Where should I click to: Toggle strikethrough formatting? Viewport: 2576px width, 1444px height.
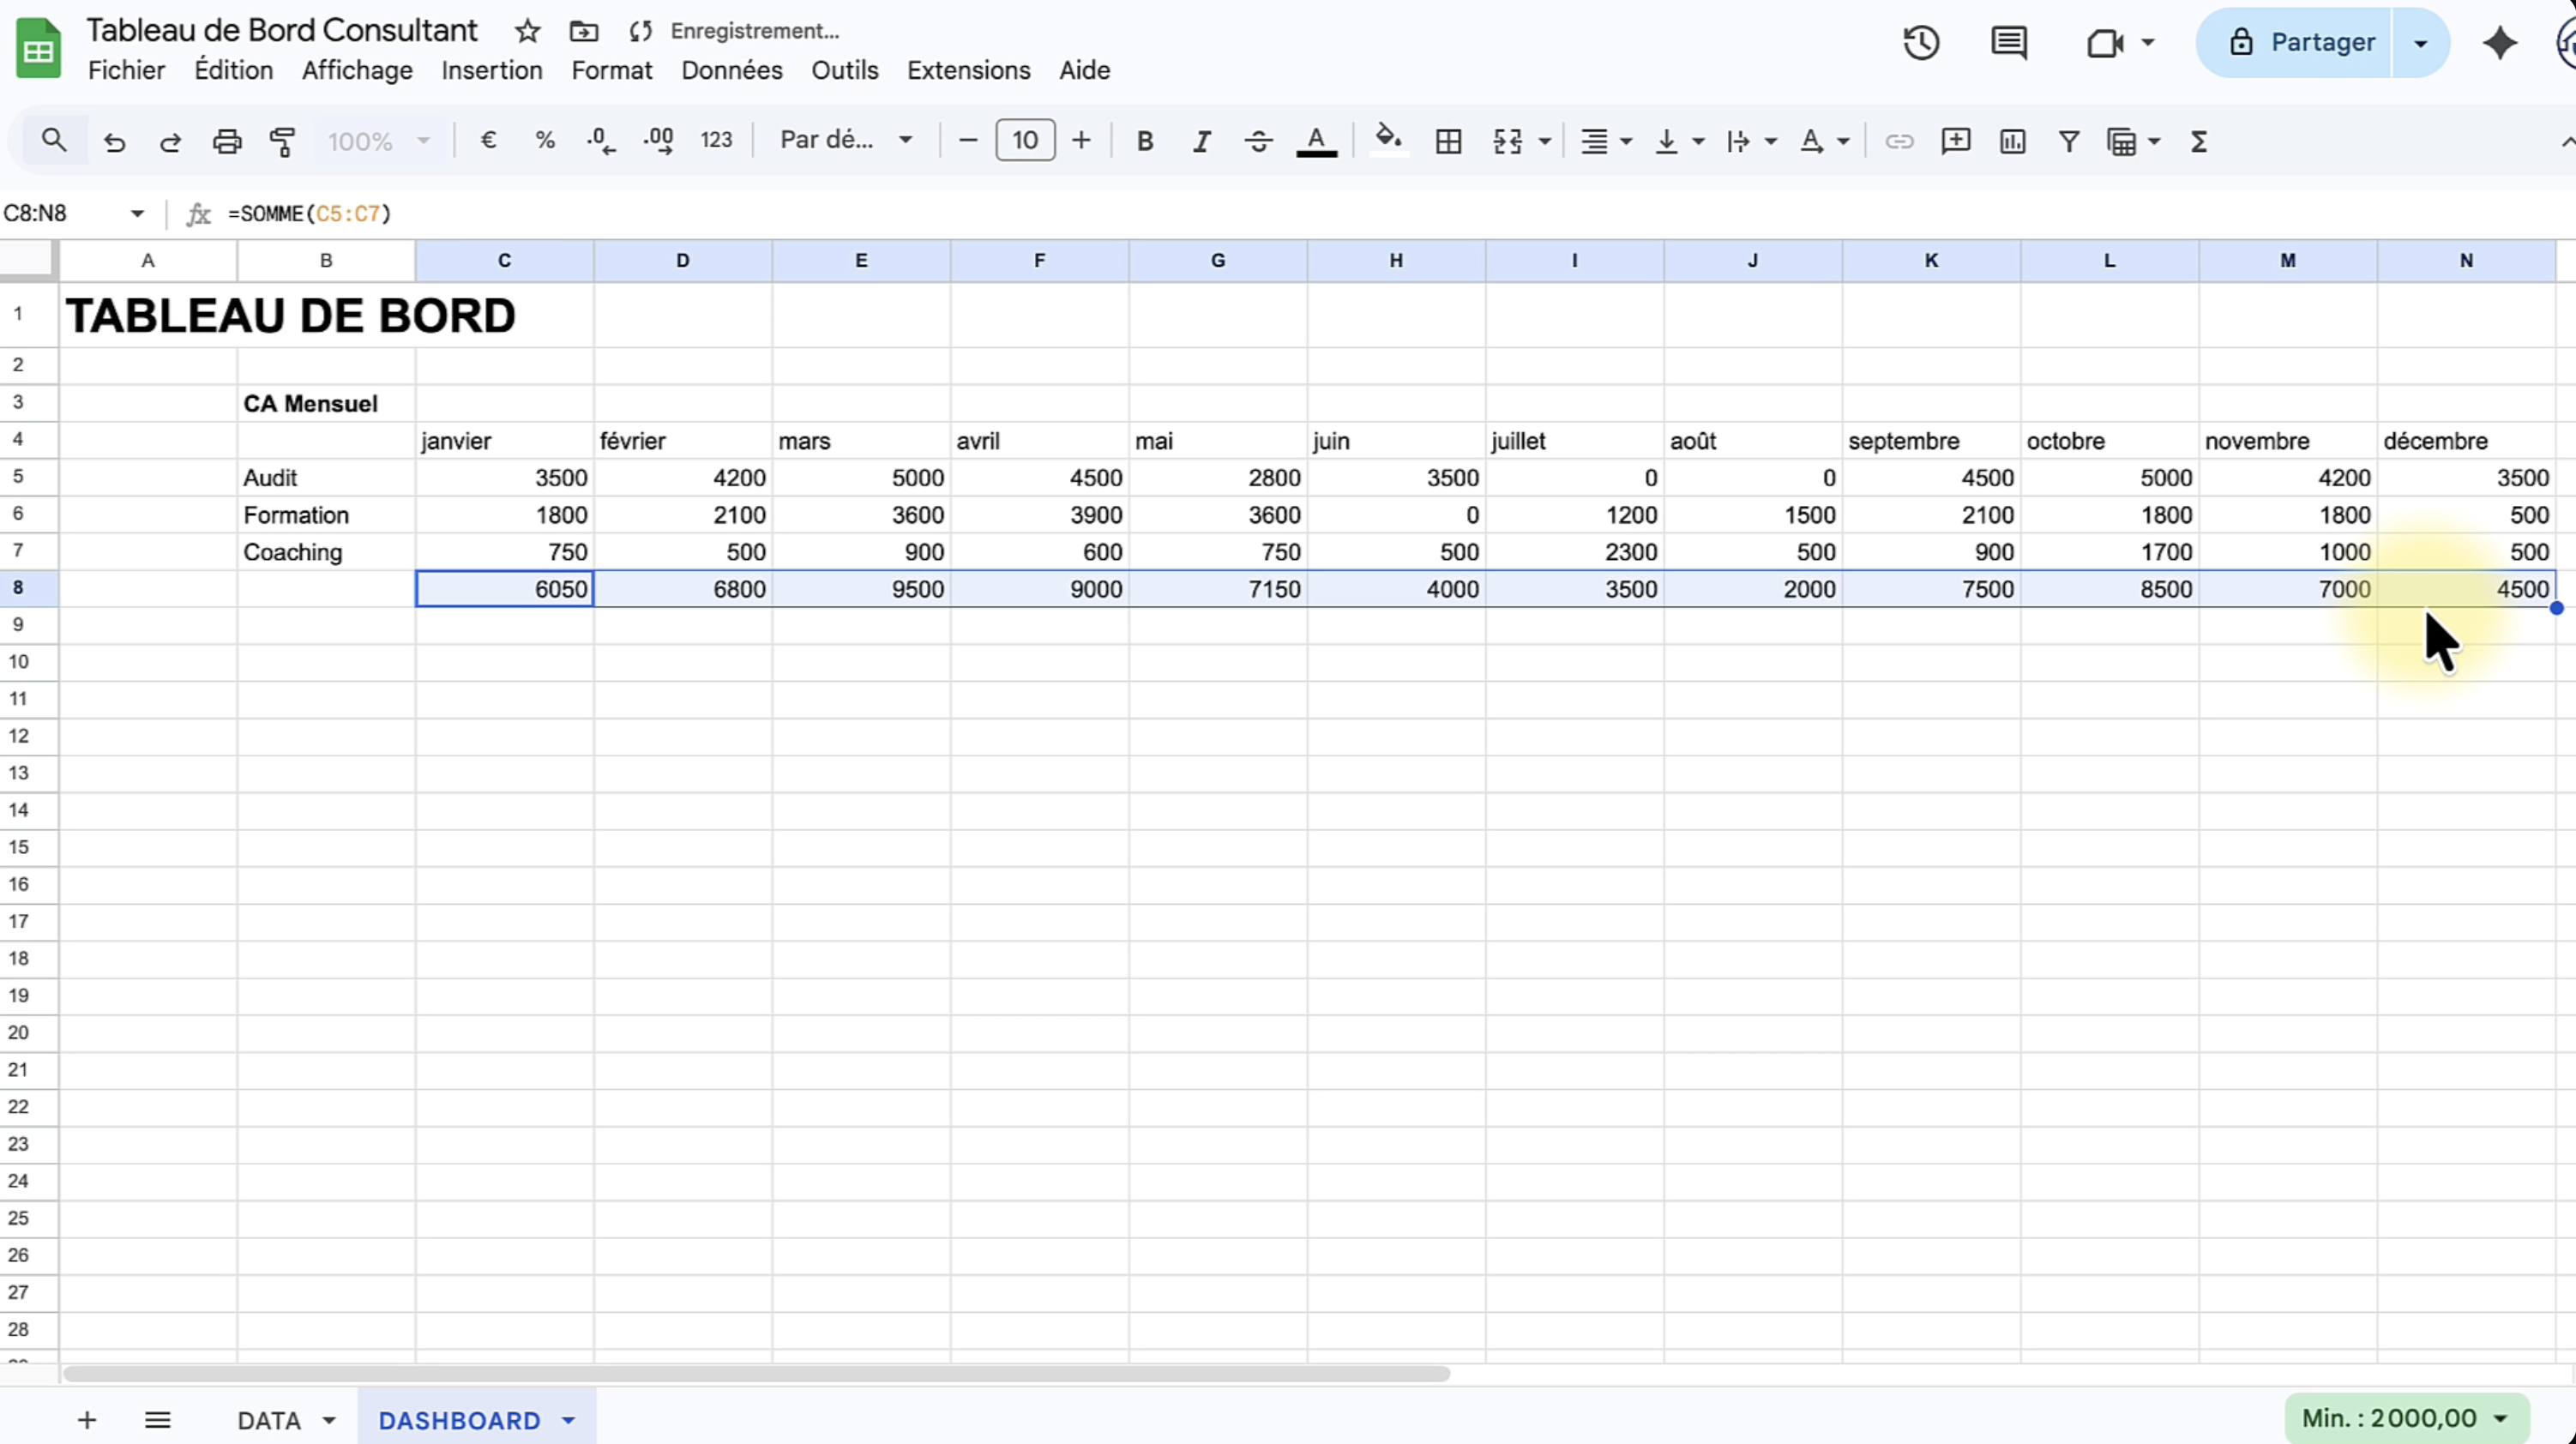click(1258, 141)
